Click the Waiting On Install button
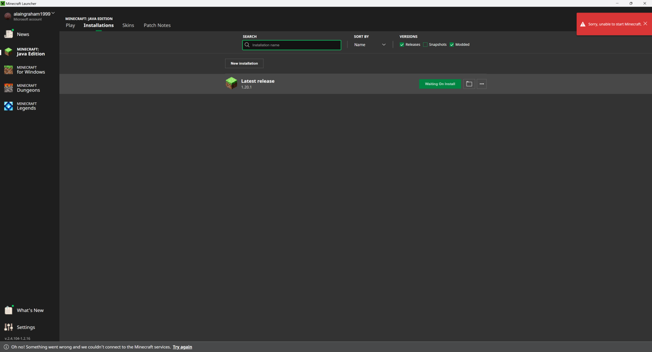This screenshot has height=352, width=652. tap(440, 84)
